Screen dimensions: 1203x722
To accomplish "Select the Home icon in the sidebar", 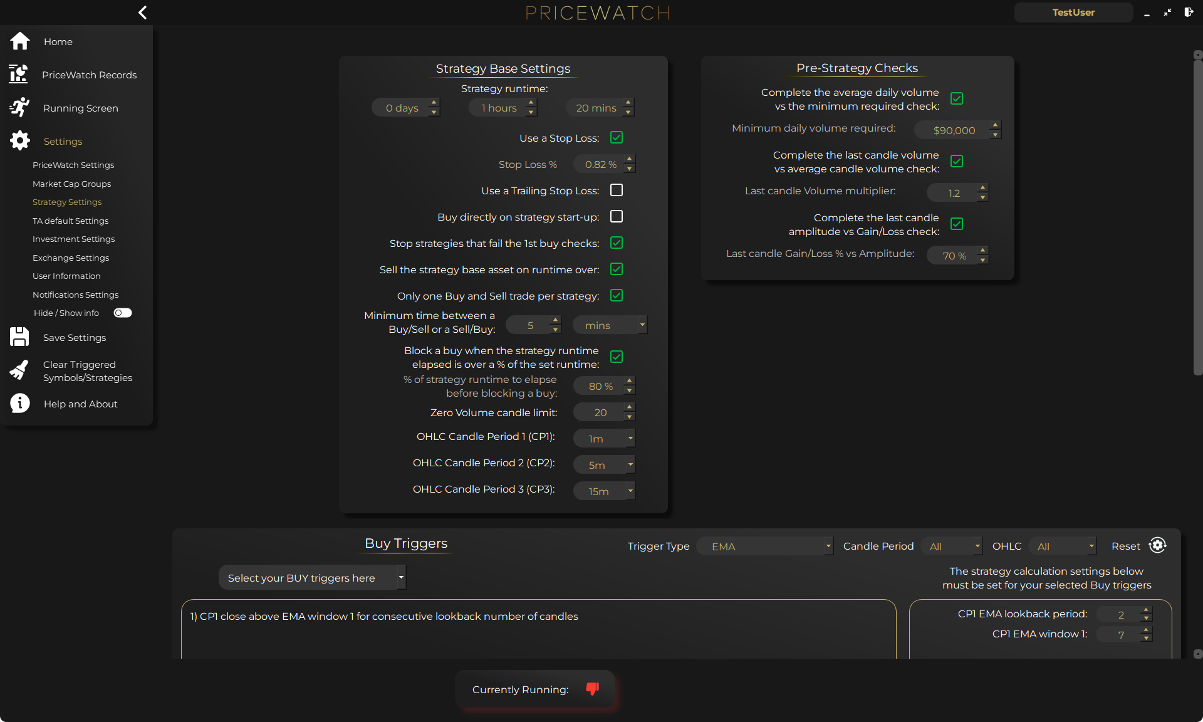I will (19, 41).
